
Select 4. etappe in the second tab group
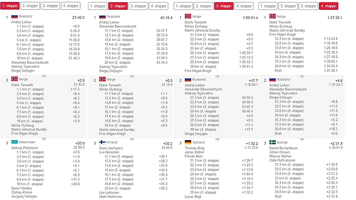[157, 6]
